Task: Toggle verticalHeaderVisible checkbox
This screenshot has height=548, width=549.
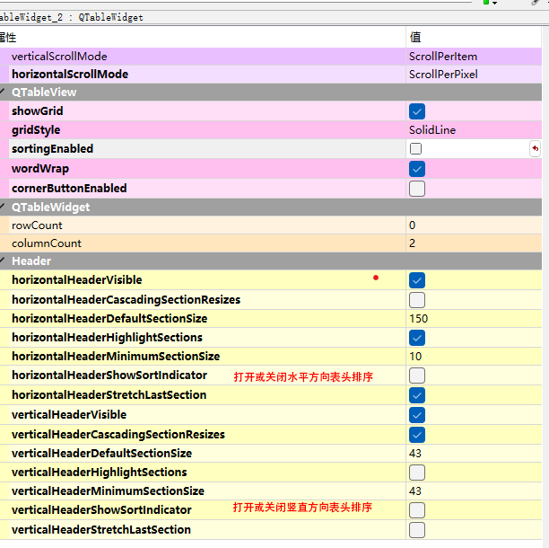Action: pos(416,415)
